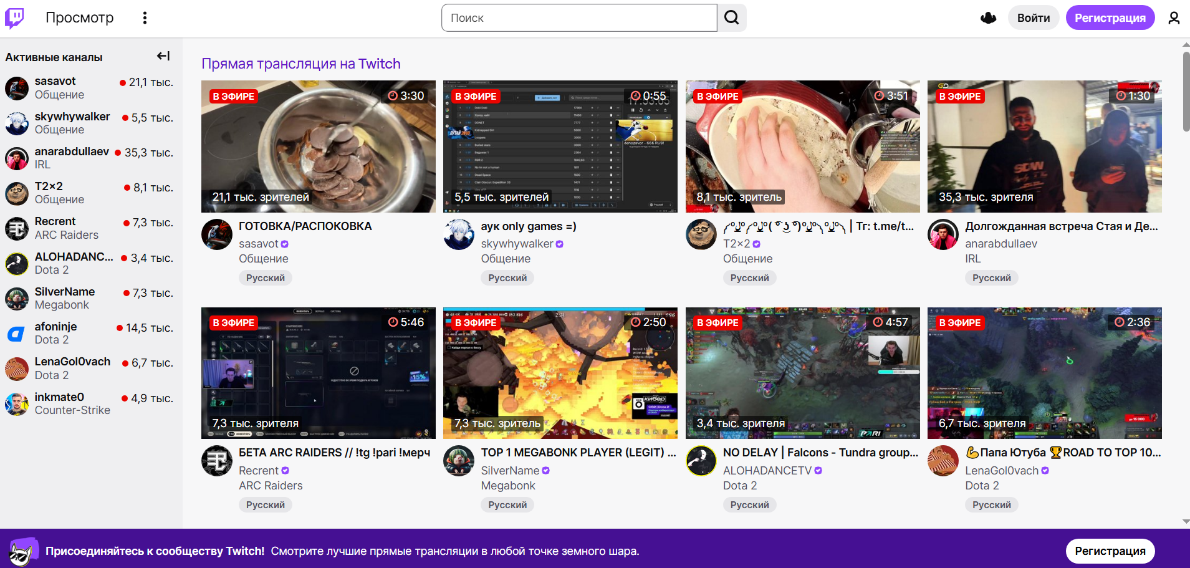Open Recrent avatar in sidebar
Viewport: 1190px width, 568px height.
click(x=17, y=228)
